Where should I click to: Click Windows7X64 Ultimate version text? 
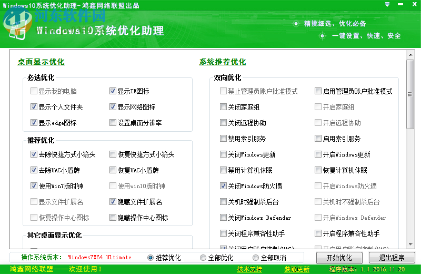pyautogui.click(x=99, y=257)
